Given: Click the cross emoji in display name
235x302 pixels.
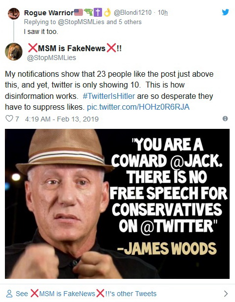Looking at the screenshot, I should [x=98, y=12].
